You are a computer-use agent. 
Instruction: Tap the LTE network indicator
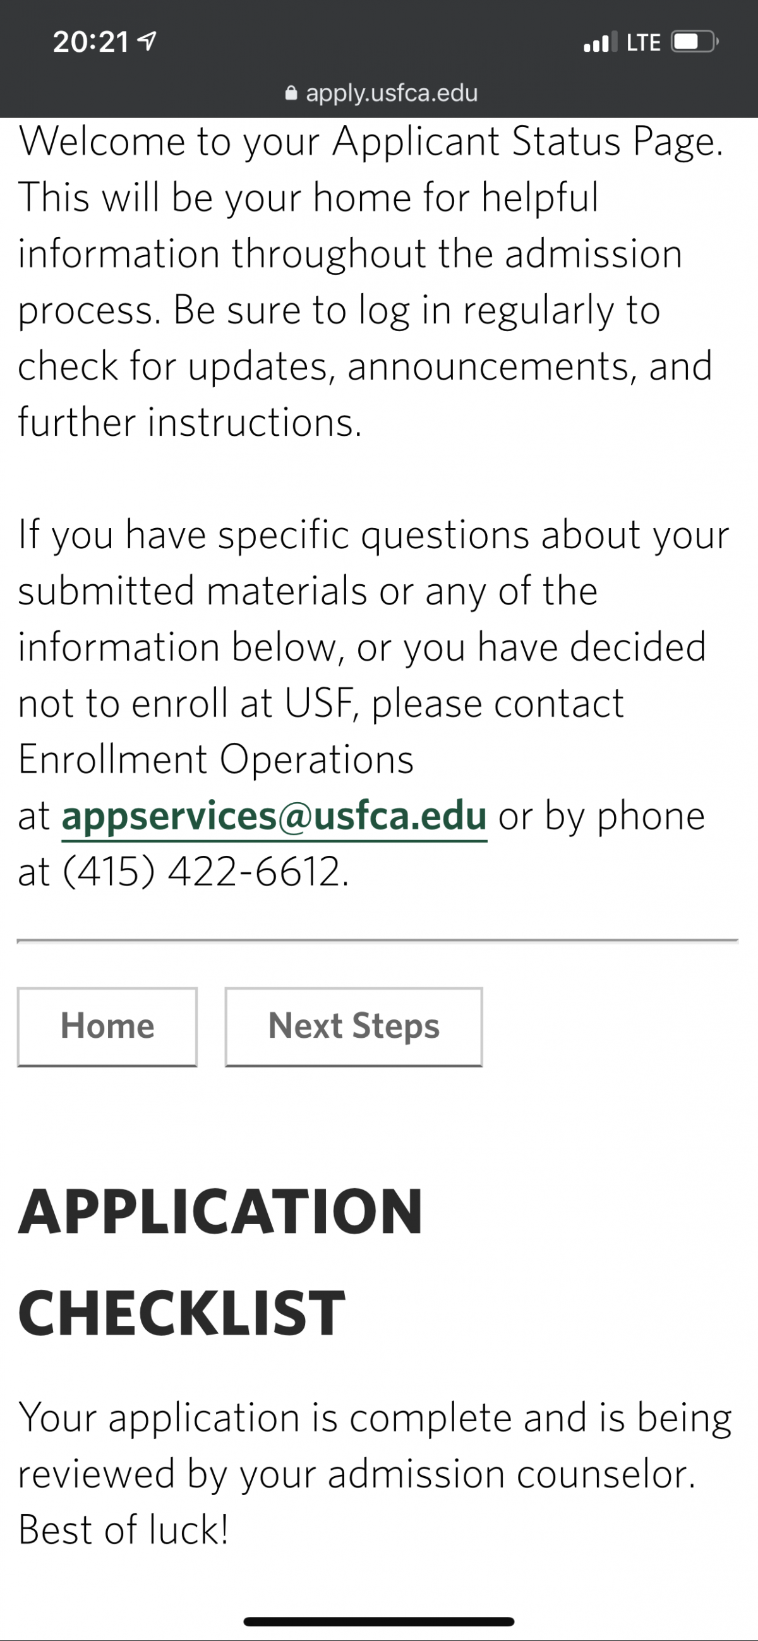(643, 43)
